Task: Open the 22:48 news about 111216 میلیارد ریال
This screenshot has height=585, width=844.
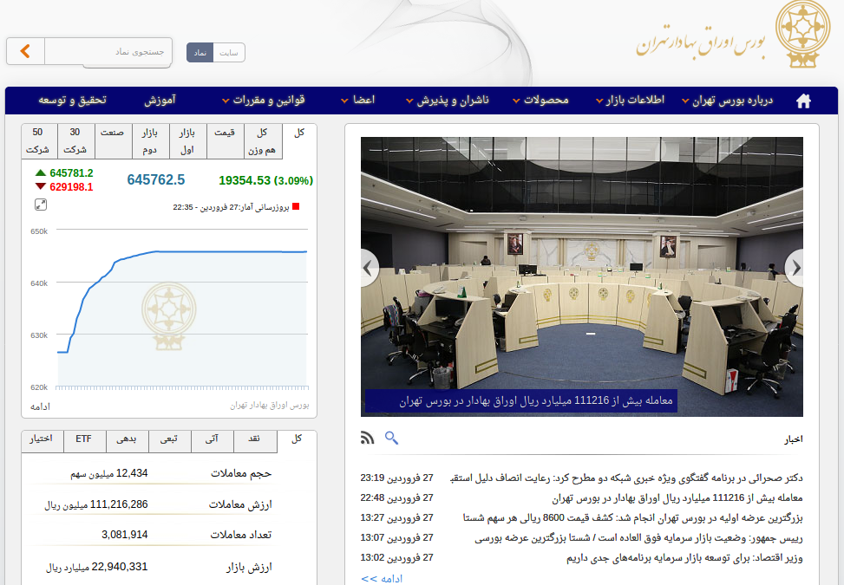Action: coord(677,497)
